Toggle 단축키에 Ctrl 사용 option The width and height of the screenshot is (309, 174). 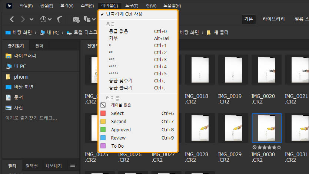[138, 14]
